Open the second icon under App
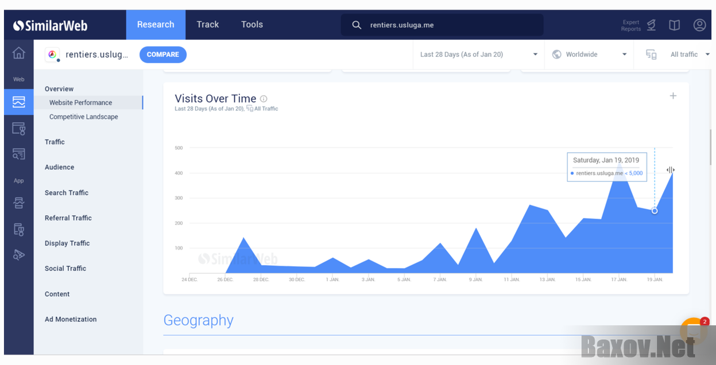Screen dimensions: 716x365 click(19, 230)
